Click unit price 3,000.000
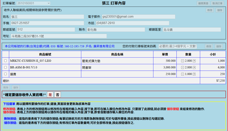This screenshot has height=131, width=228. 169,67
